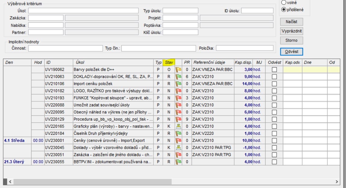Screen dimensions: 346x188
Task: Click the Činnost input field
Action: pyautogui.click(x=65, y=48)
